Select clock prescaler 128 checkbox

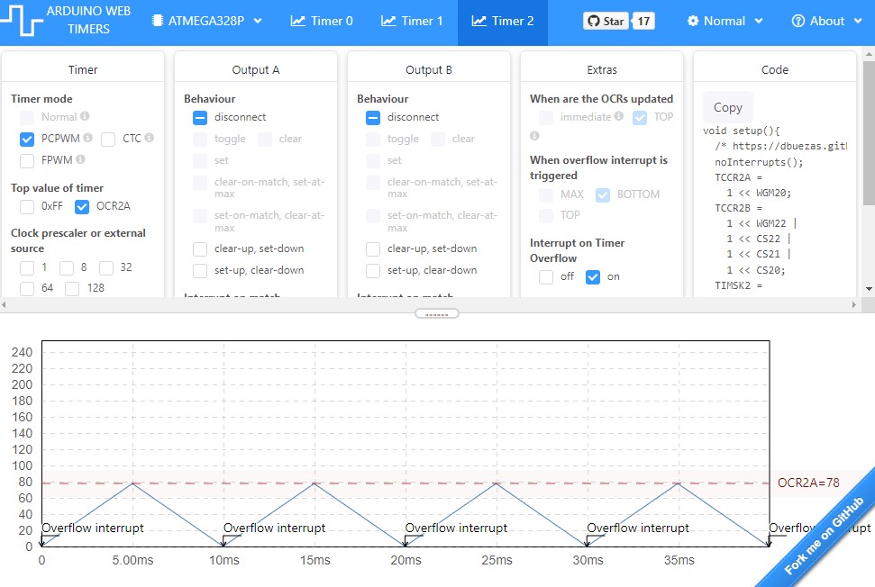(x=72, y=289)
